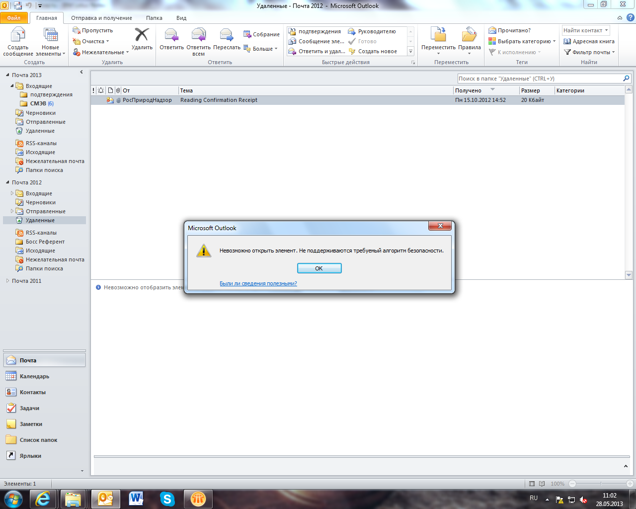Click the подтверждения quick action
The height and width of the screenshot is (509, 636).
click(315, 31)
